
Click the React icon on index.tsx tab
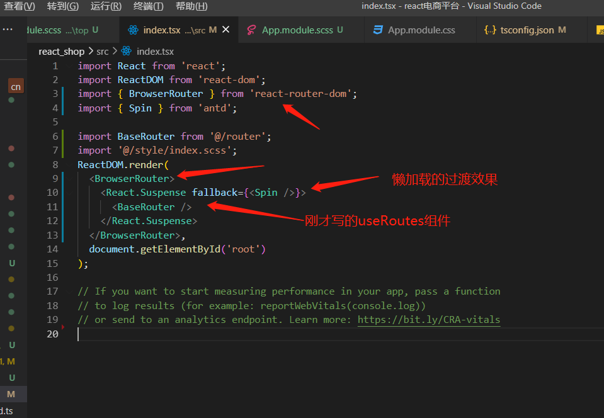point(134,30)
